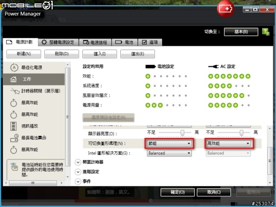Click the 刪除(D) button

[62, 54]
